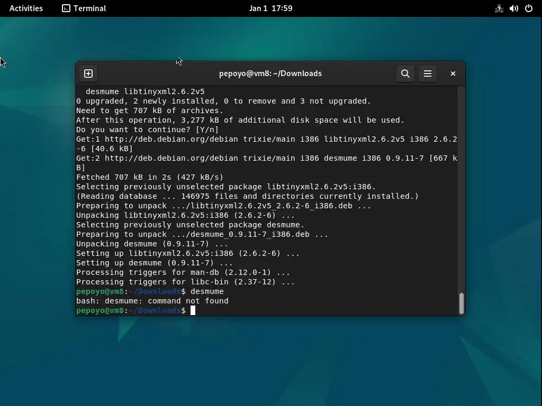542x406 pixels.
Task: Click 'Processing triggers for libc-bin' line
Action: pyautogui.click(x=186, y=282)
